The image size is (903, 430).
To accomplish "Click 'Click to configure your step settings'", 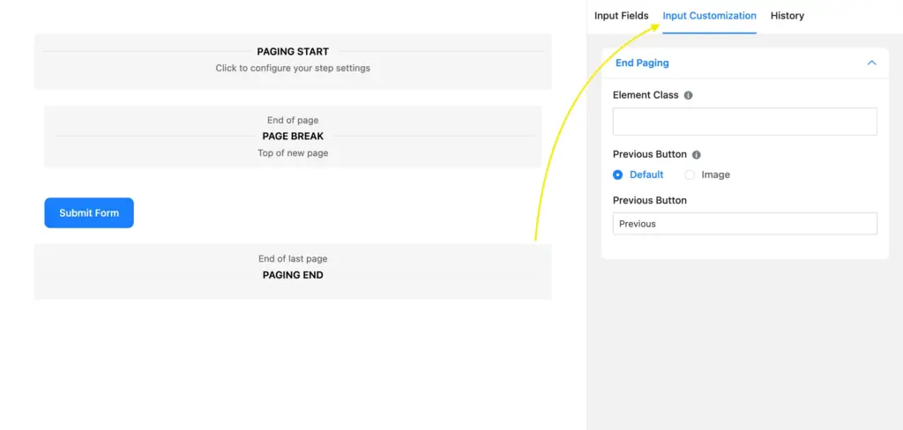I will click(293, 68).
